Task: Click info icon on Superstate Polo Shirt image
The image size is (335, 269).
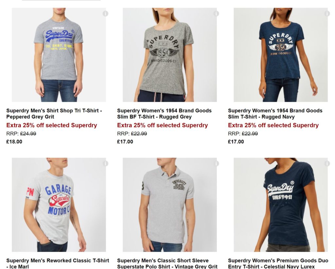Action: point(216,163)
